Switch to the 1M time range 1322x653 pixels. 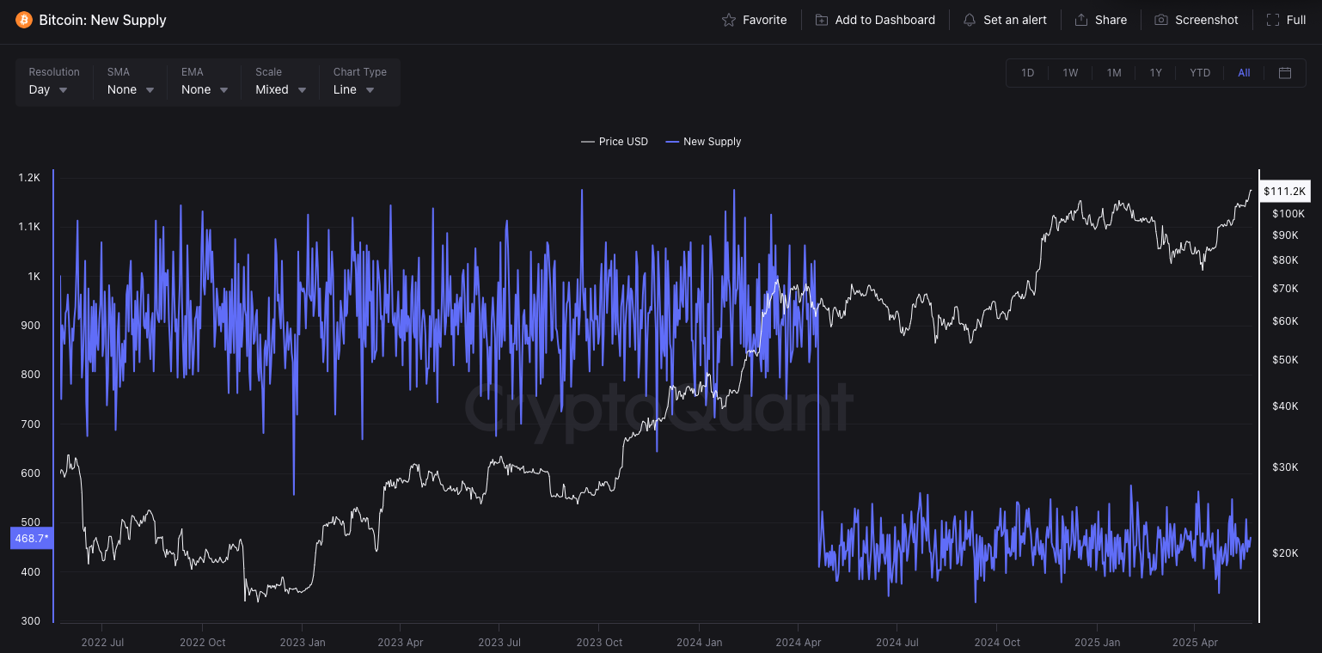[x=1114, y=73]
